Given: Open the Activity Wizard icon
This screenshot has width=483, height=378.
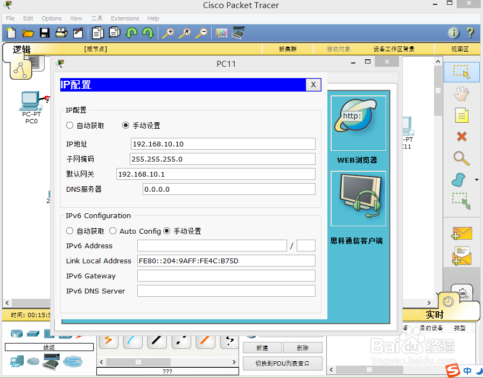Looking at the screenshot, I should 78,33.
